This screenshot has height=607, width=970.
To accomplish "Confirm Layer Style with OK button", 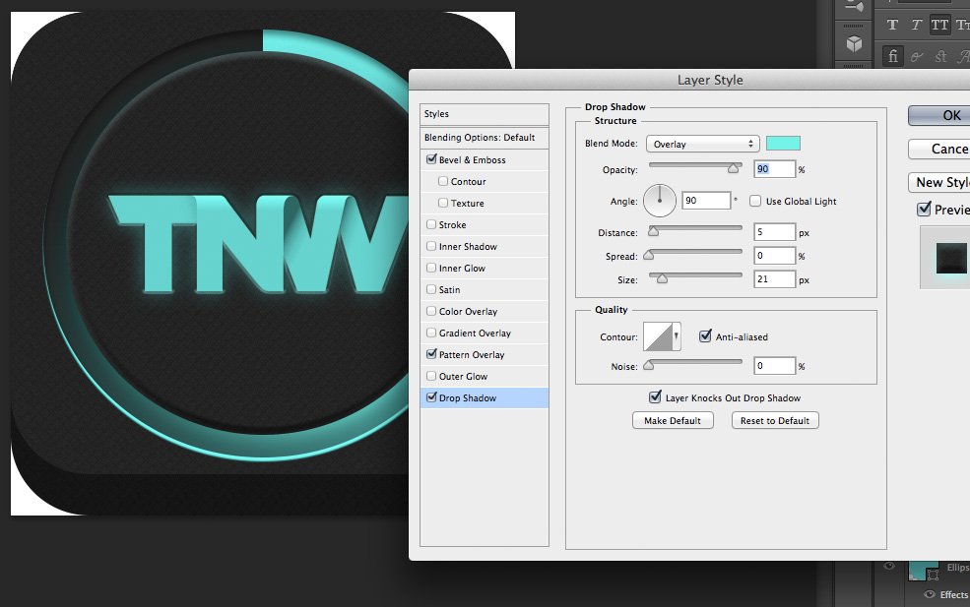I will [939, 115].
